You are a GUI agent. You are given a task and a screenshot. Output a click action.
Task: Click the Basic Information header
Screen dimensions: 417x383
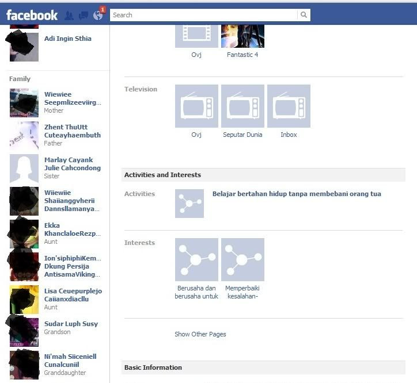[x=153, y=367]
